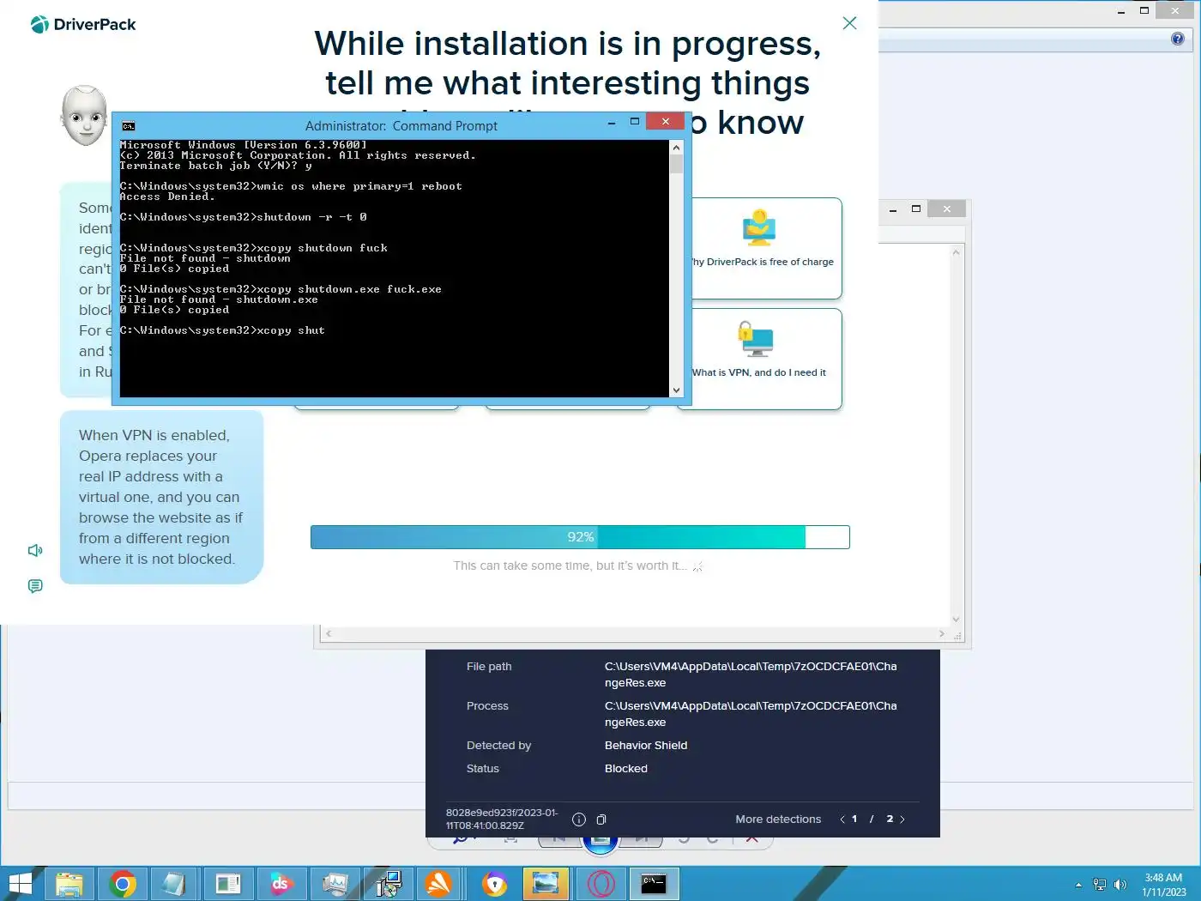1201x901 pixels.
Task: Switch to the photo viewer taskbar icon
Action: [546, 884]
